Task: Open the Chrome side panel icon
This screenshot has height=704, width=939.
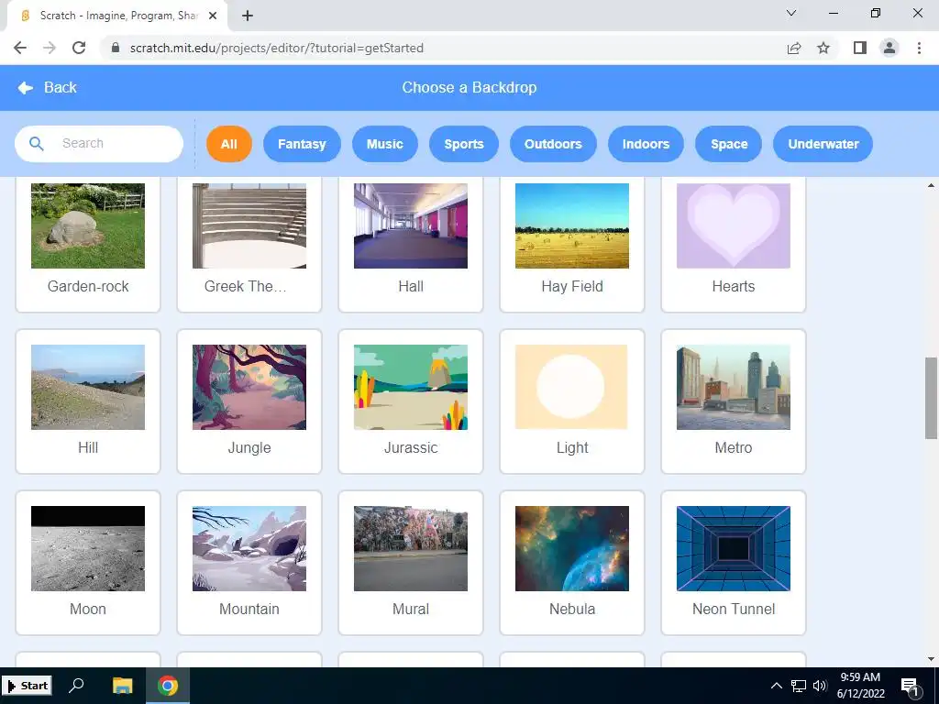Action: point(860,48)
